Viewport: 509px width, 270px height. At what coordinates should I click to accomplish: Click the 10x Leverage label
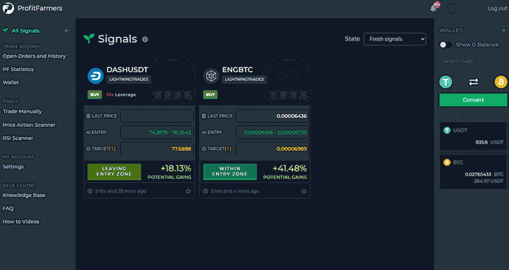click(x=121, y=94)
